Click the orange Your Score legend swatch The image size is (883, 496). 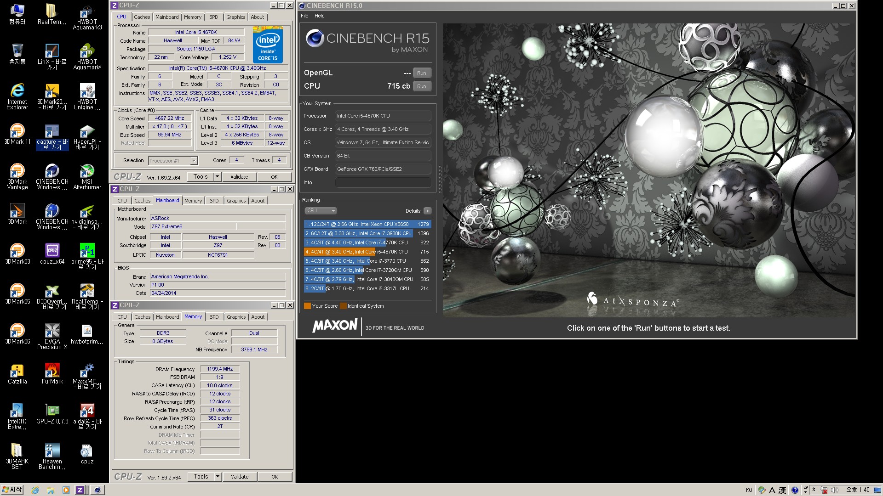tap(307, 306)
